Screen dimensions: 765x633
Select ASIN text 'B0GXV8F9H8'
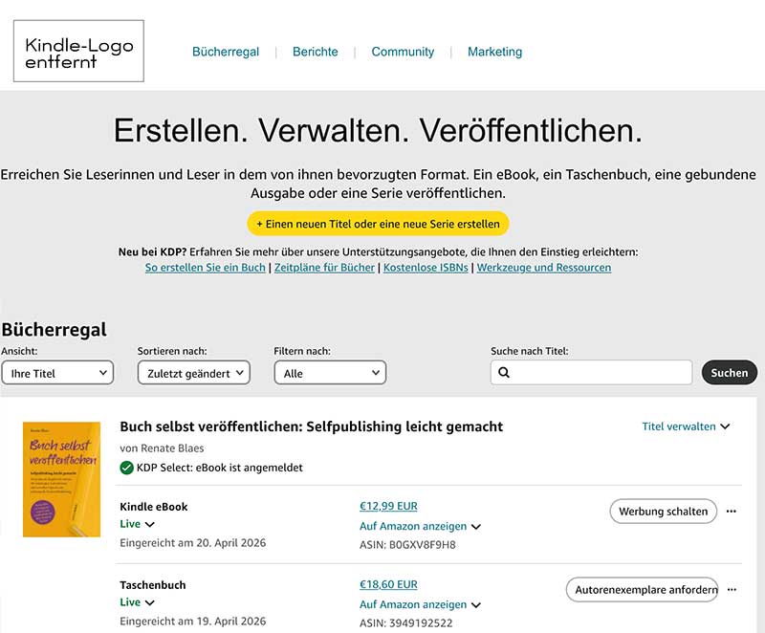point(422,545)
